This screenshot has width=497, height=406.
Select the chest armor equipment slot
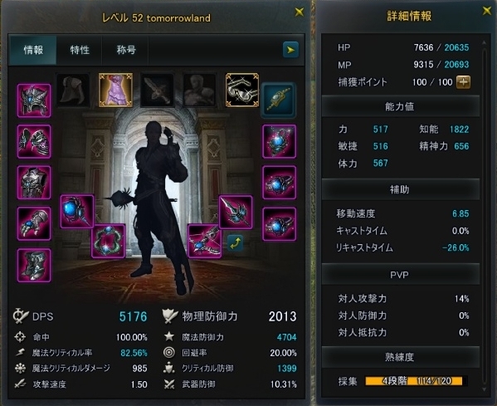pyautogui.click(x=34, y=183)
